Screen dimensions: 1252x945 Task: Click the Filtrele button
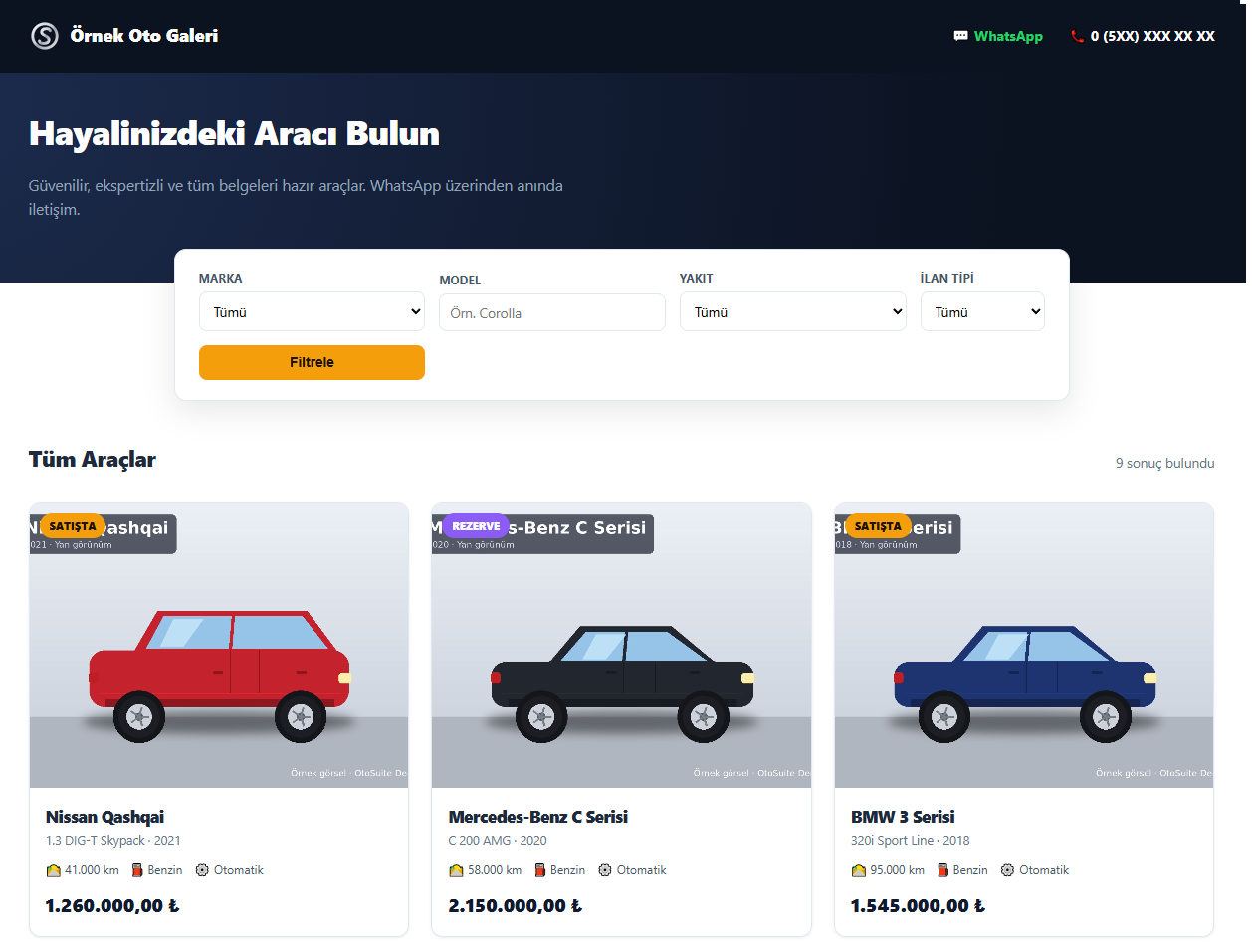point(312,362)
